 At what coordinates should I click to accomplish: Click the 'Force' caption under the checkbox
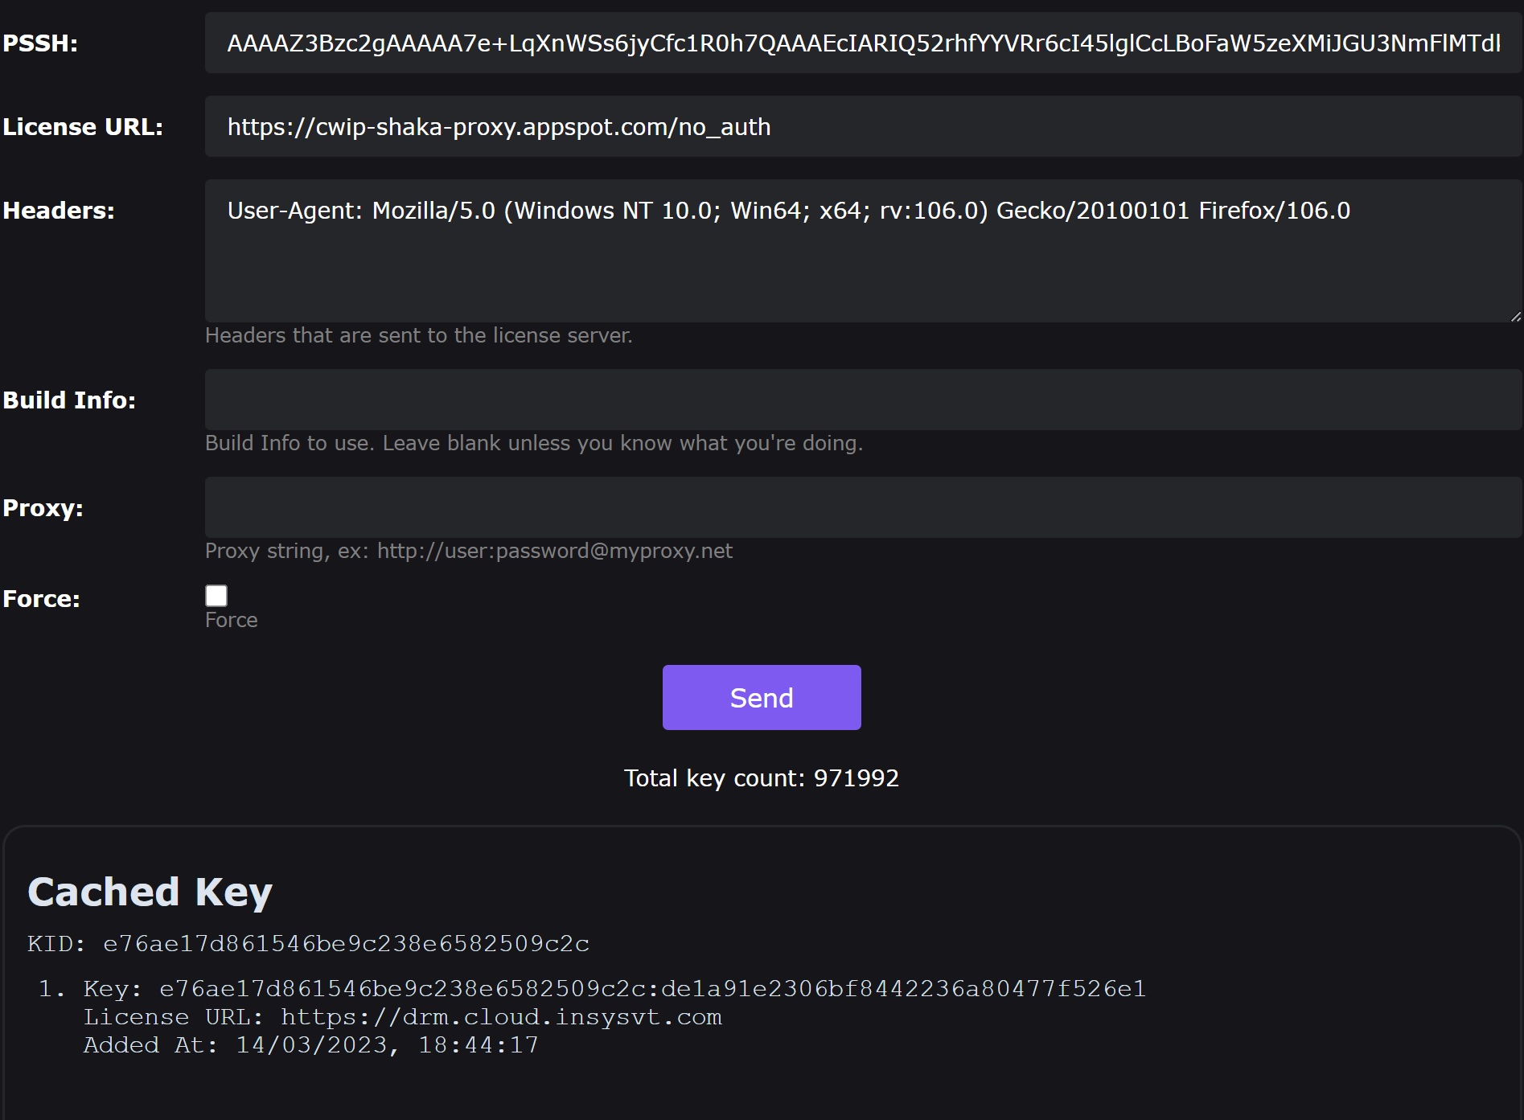[232, 620]
